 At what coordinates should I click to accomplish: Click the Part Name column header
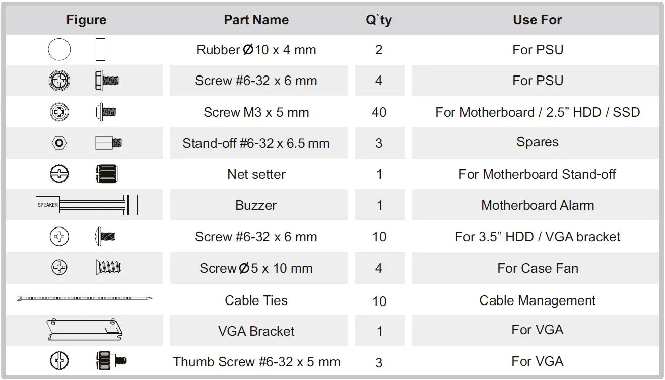(256, 20)
